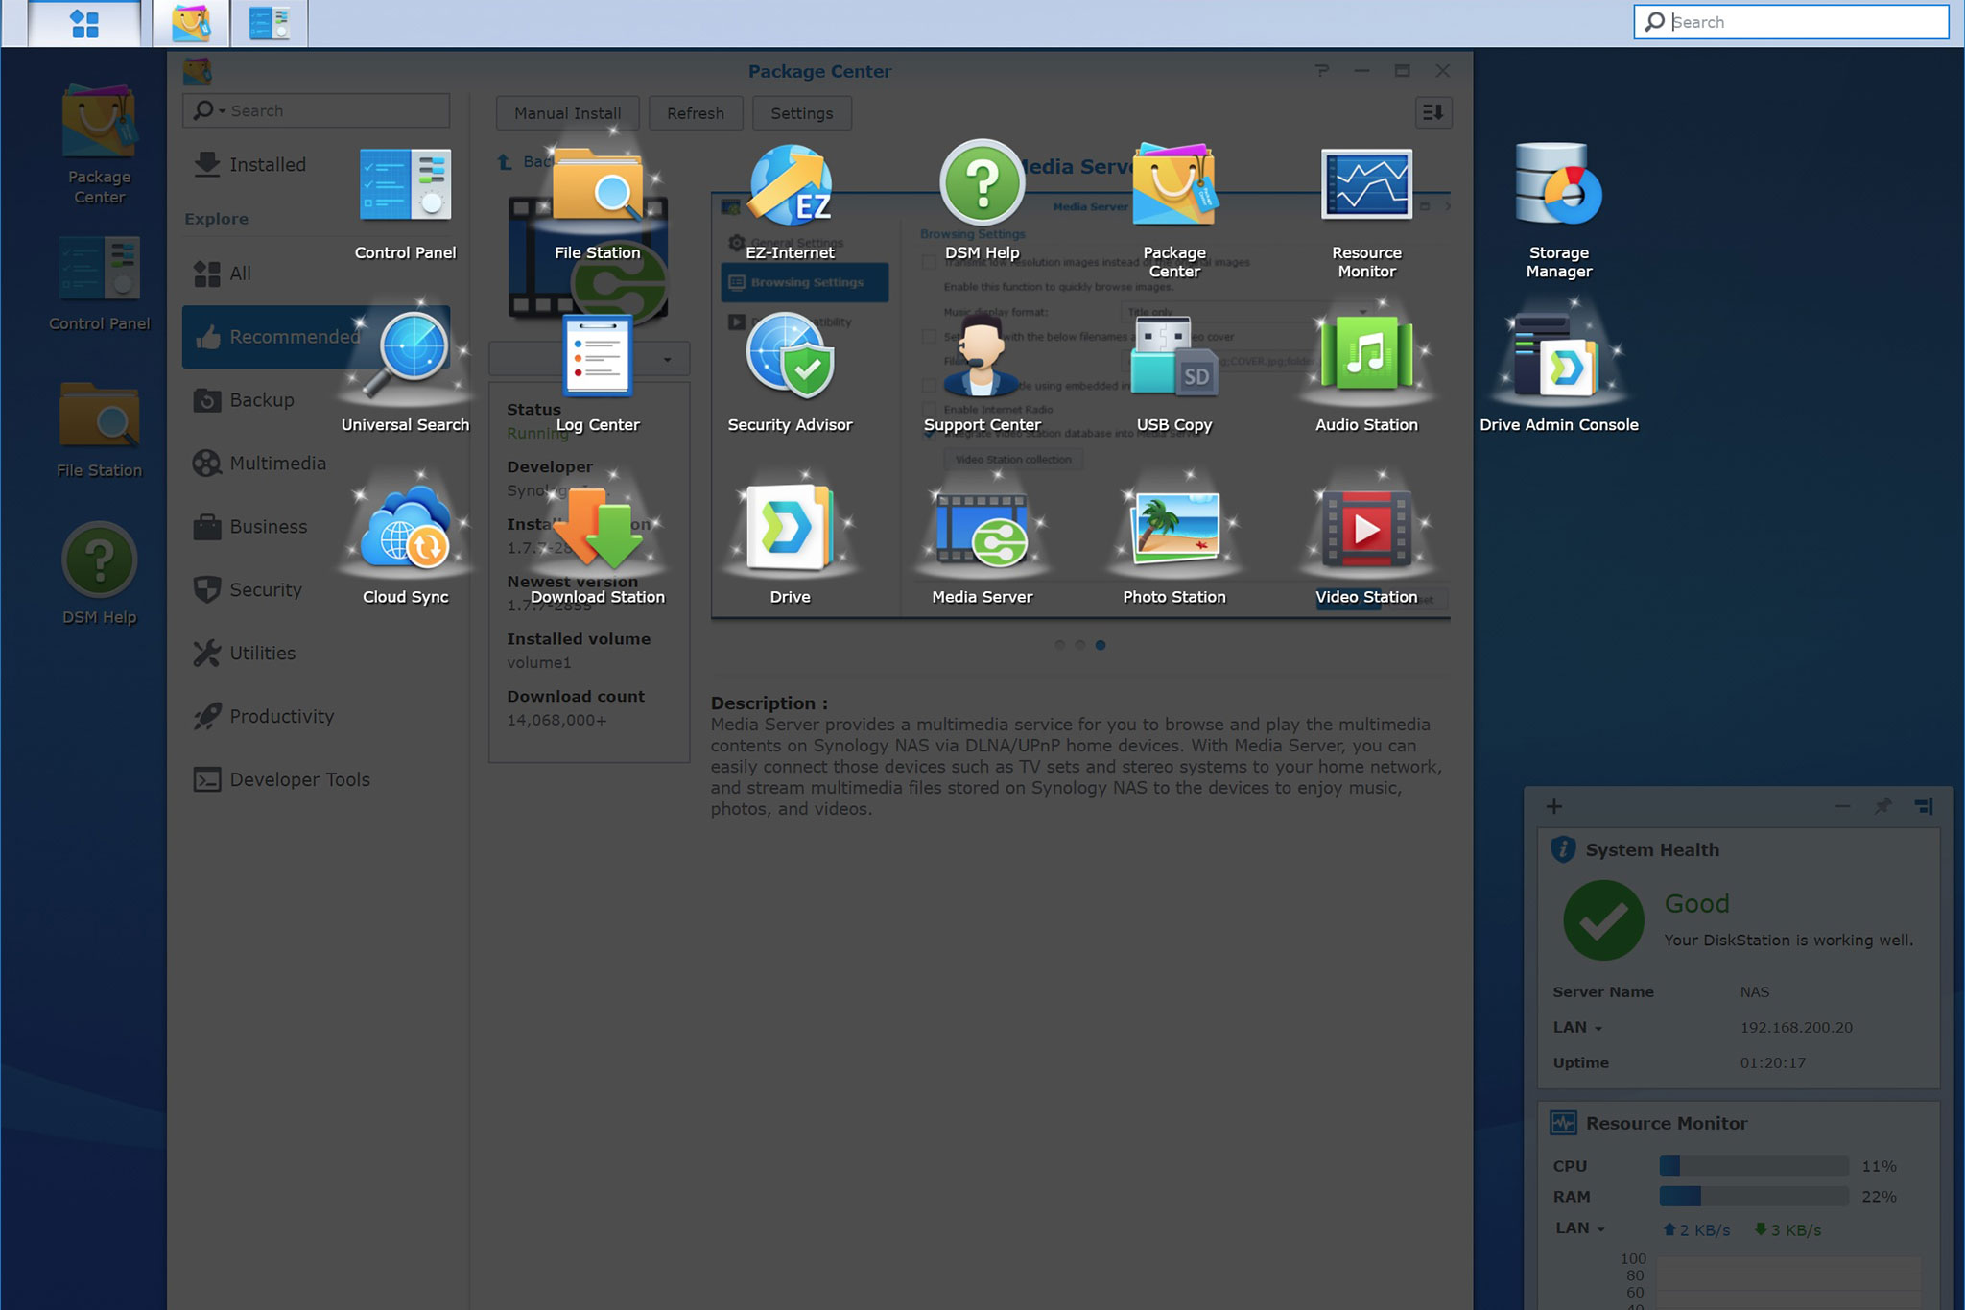The width and height of the screenshot is (1965, 1310).
Task: Click the Main Menu button in taskbar
Action: (84, 23)
